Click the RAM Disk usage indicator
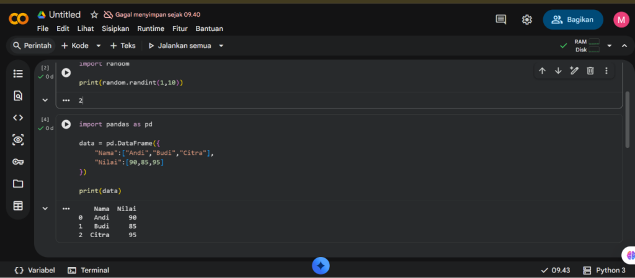Screen dimensions: 635x278 tap(587, 46)
